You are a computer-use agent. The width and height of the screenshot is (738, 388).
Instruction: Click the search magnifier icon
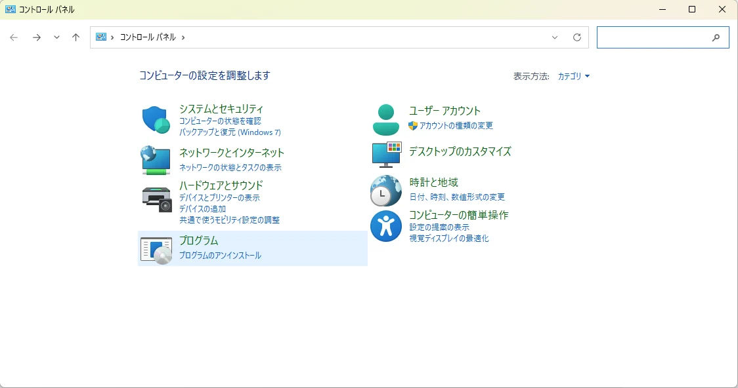click(716, 37)
